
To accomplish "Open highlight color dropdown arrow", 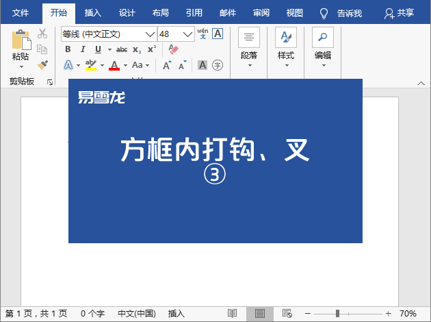I will [102, 66].
